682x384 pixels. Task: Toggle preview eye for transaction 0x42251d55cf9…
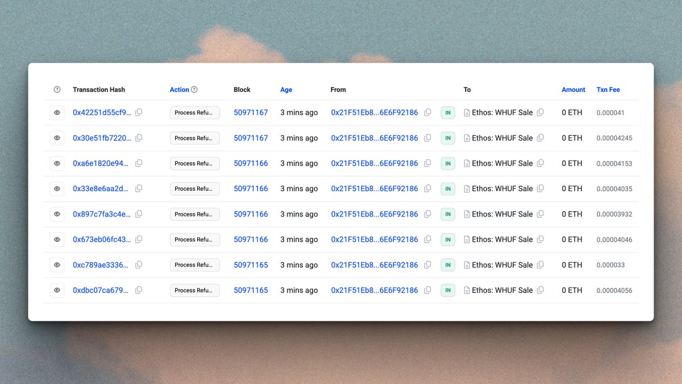[57, 113]
